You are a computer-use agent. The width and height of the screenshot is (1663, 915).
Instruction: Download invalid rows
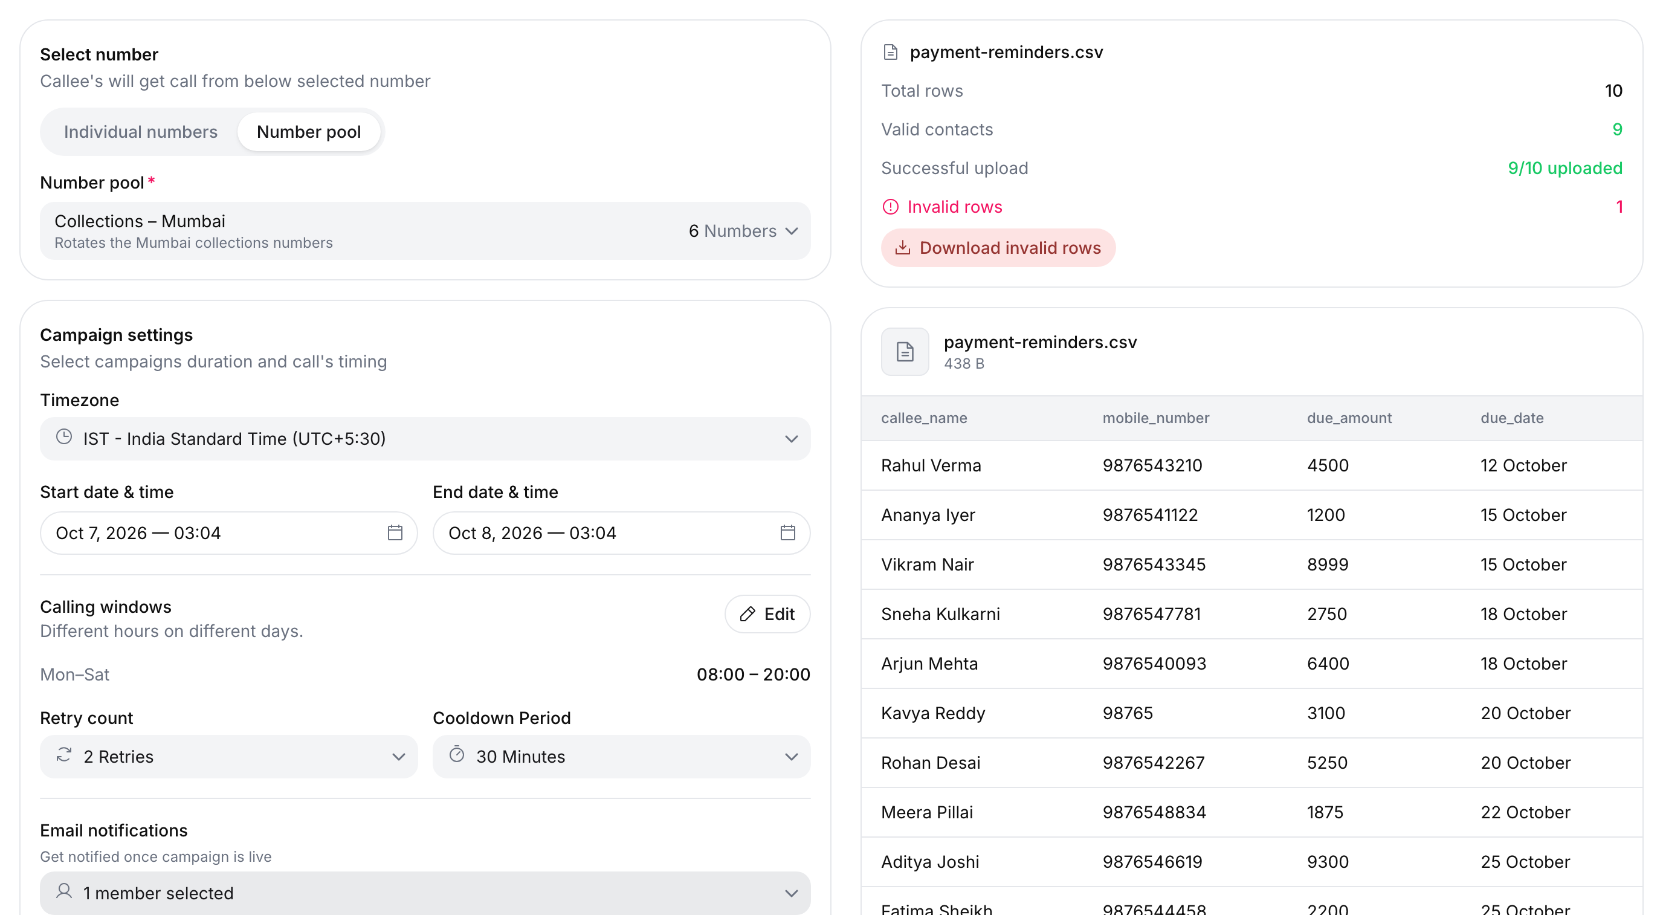point(998,248)
